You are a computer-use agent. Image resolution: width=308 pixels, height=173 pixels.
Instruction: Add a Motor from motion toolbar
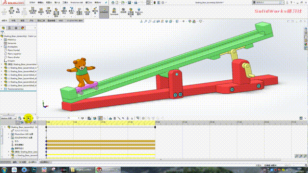pyautogui.click(x=110, y=118)
